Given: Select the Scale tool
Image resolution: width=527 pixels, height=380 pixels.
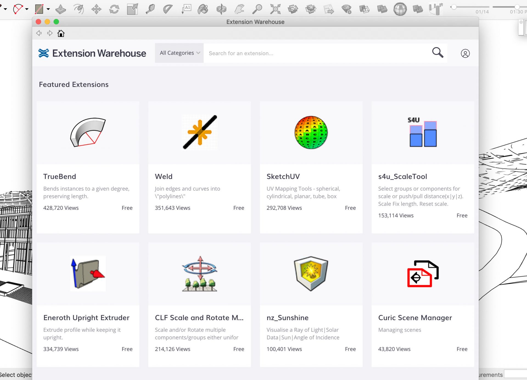Looking at the screenshot, I should [132, 9].
